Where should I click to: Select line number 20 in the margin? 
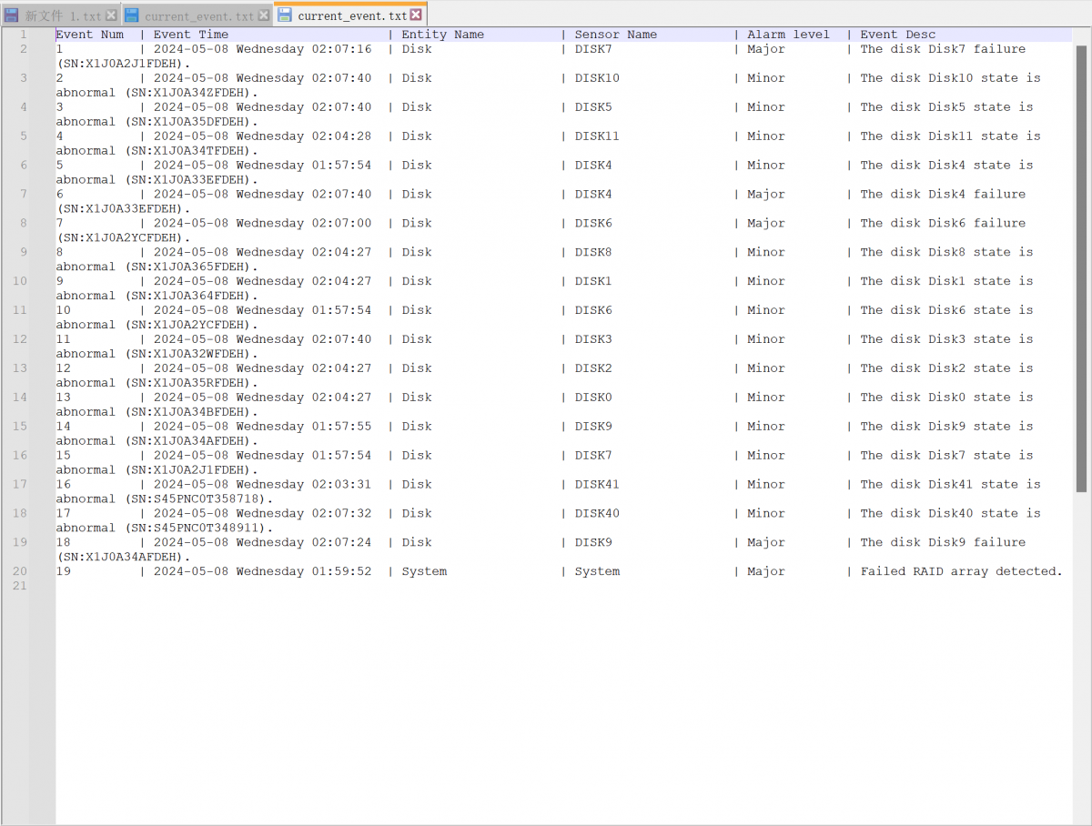tap(20, 571)
